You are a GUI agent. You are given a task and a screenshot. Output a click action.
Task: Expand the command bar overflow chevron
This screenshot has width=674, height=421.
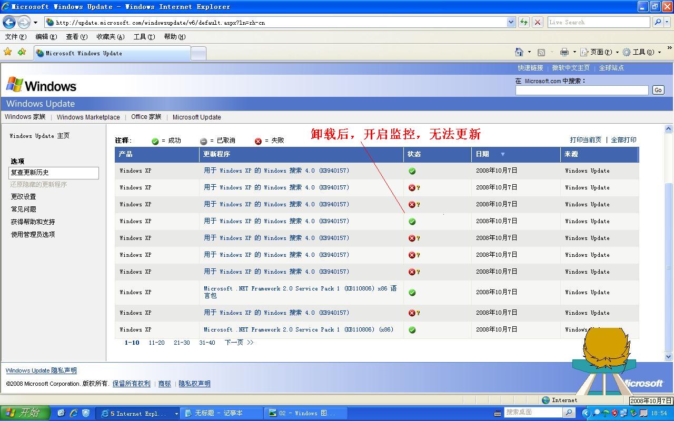669,48
